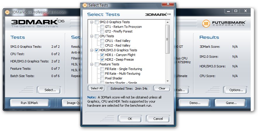
Task: Click the Select Tests title bar icon
Action: [x=85, y=5]
